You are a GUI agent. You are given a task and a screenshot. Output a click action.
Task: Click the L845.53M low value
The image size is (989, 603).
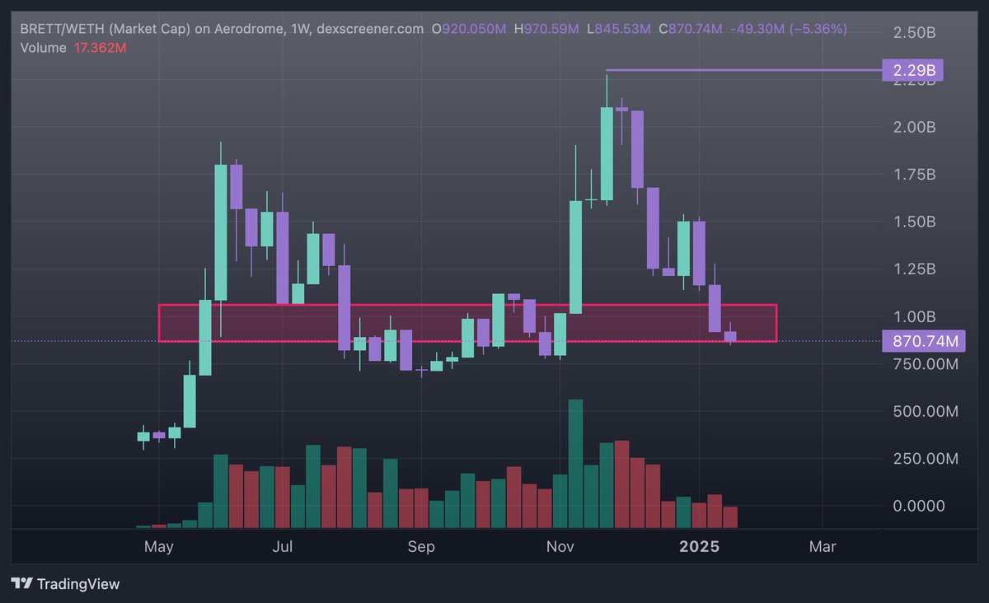click(617, 29)
